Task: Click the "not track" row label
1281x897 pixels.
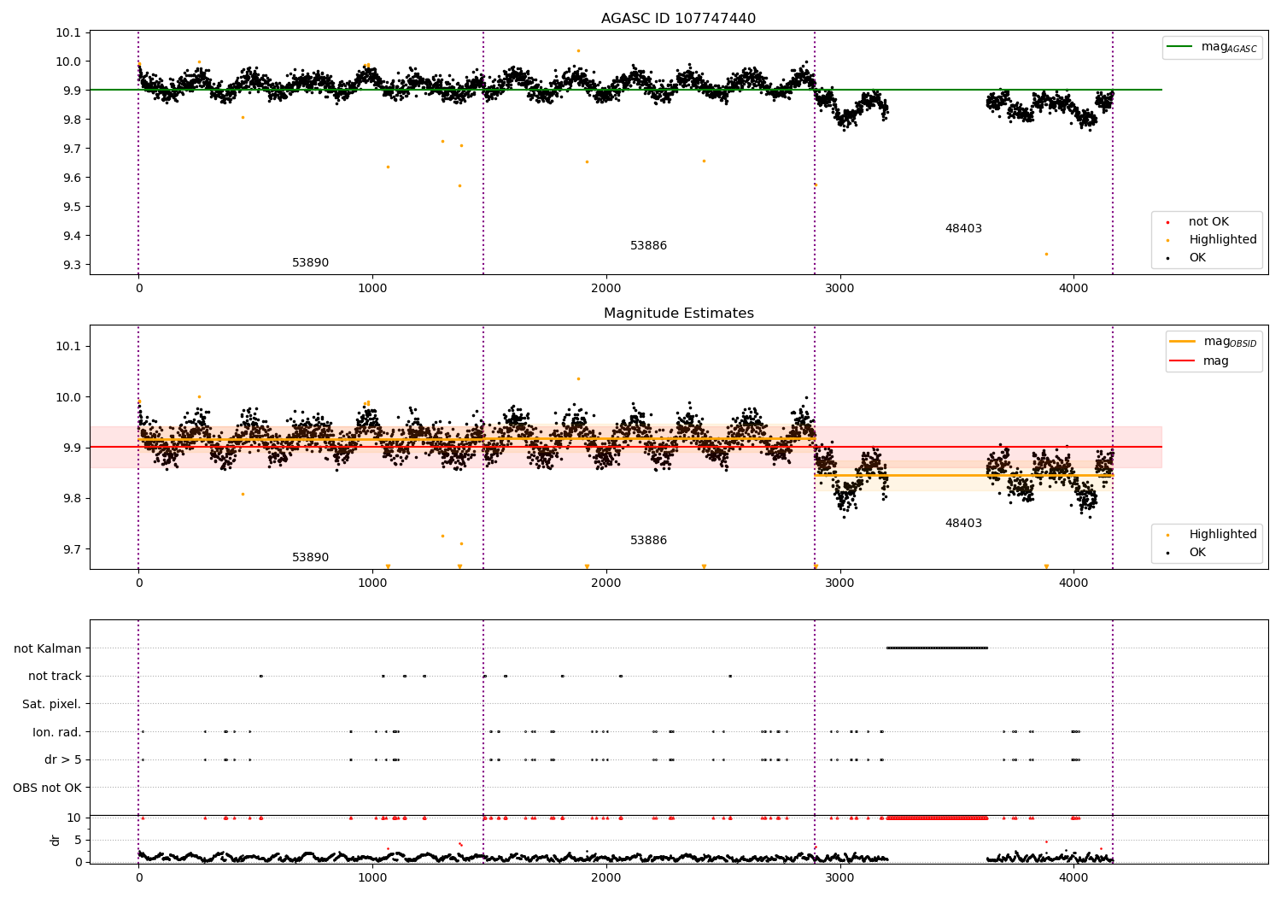Action: [x=55, y=677]
